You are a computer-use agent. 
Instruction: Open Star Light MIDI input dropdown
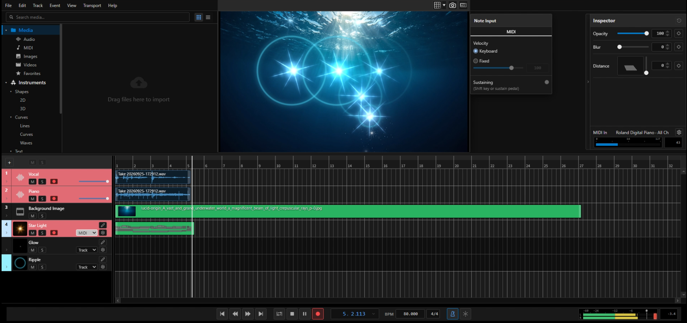87,233
